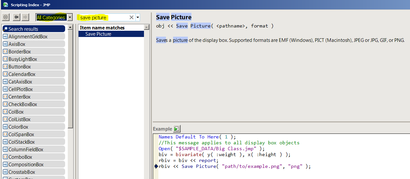410x179 pixels.
Task: Choose CheckBoxBox in the category list
Action: (x=23, y=104)
